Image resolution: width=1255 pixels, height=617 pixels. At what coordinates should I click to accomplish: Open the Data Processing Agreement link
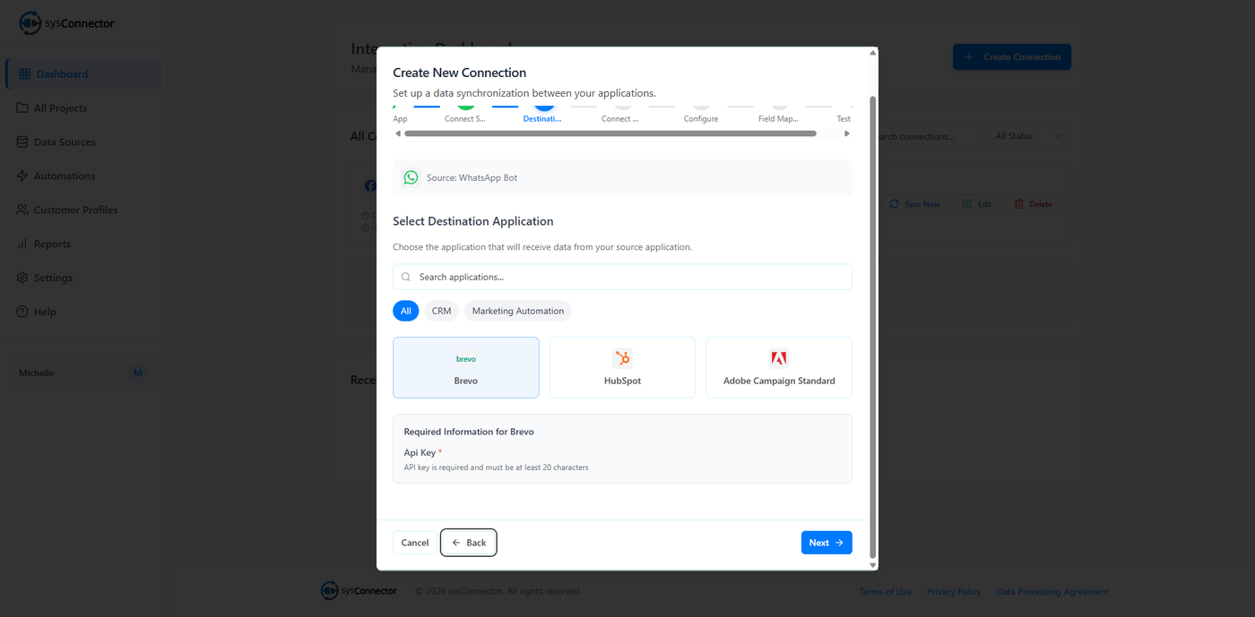pos(1052,592)
